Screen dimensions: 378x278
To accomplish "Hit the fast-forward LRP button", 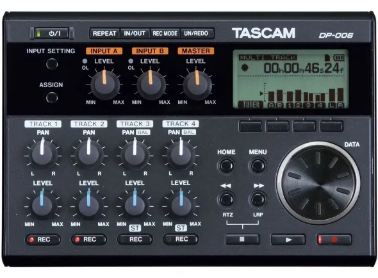I will pyautogui.click(x=258, y=199).
